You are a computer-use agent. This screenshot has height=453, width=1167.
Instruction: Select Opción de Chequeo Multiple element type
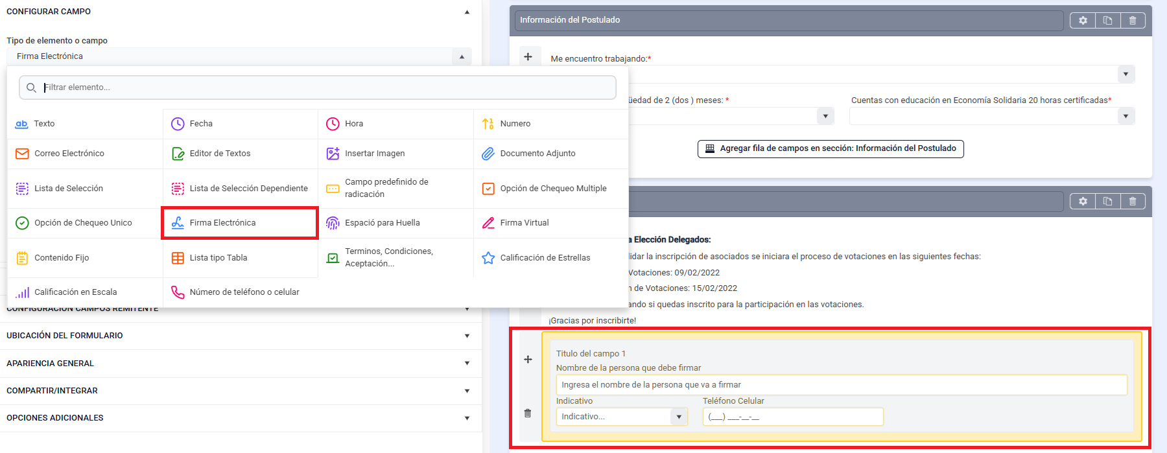[x=552, y=189]
